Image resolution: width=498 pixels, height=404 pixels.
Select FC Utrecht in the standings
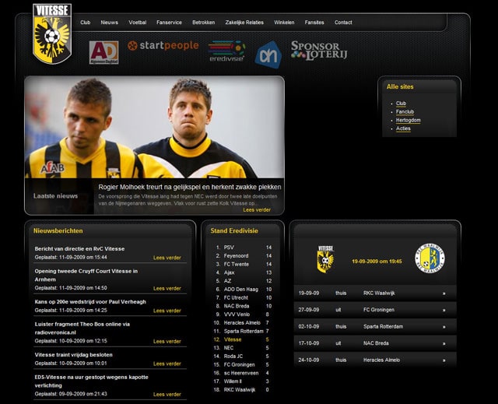click(243, 297)
